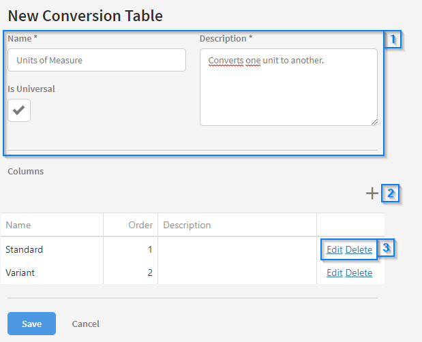Click the Description column header in table
Screen dimensions: 422x342
coord(187,225)
